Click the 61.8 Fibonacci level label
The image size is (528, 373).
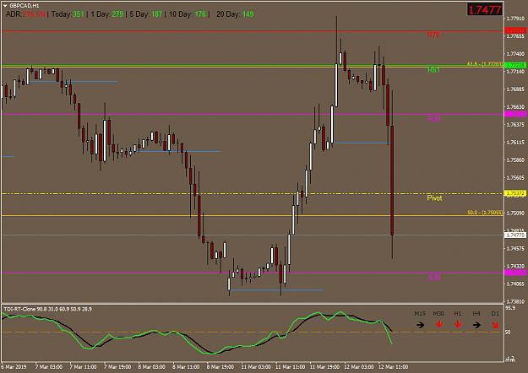pyautogui.click(x=485, y=63)
